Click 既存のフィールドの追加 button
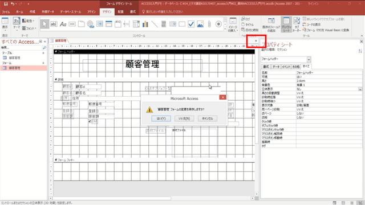Image resolution: width=365 pixels, height=205 pixels. point(271,24)
